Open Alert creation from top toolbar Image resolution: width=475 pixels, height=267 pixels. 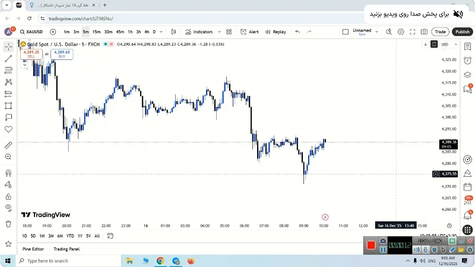click(249, 32)
